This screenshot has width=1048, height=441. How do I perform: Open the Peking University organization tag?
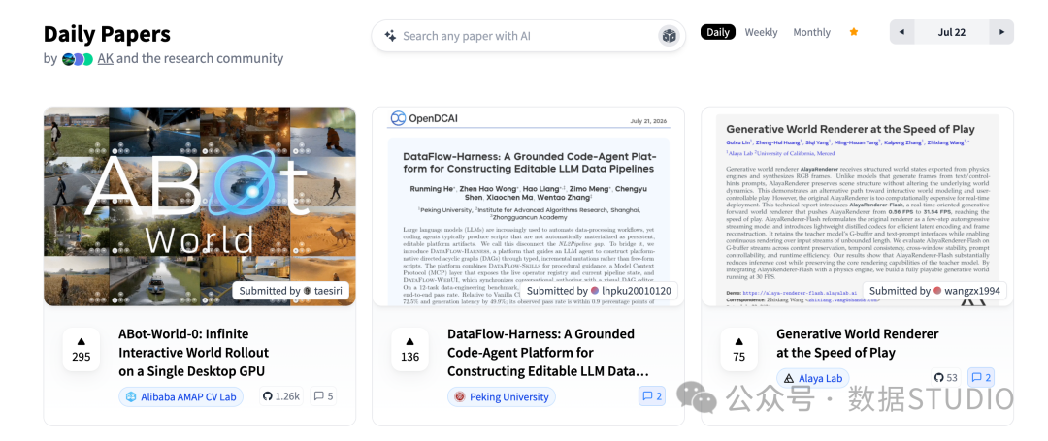pyautogui.click(x=502, y=396)
